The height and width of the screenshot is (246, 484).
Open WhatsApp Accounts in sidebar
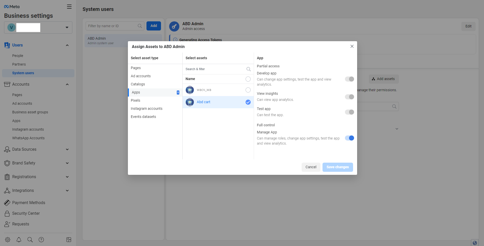click(28, 138)
